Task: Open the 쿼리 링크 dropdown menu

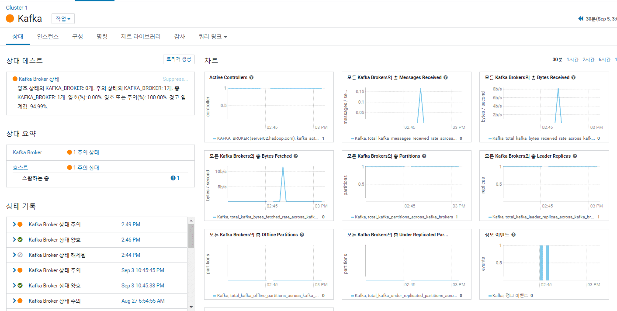Action: (x=213, y=37)
